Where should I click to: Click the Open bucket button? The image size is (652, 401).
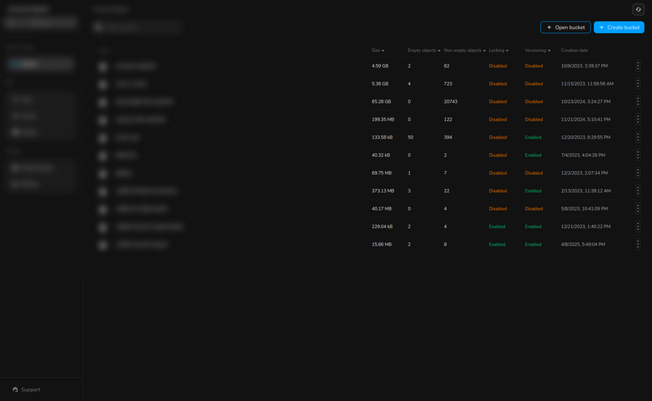click(565, 27)
